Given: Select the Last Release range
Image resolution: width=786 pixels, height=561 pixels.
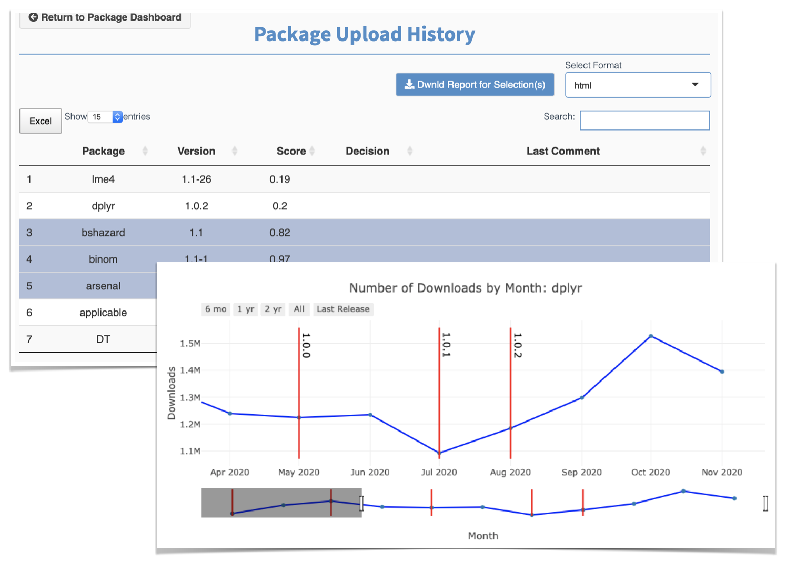Looking at the screenshot, I should click(x=343, y=309).
